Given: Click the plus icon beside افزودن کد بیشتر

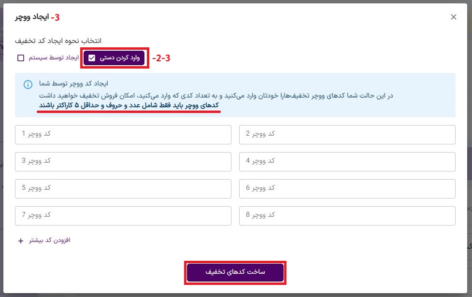Looking at the screenshot, I should 20,240.
